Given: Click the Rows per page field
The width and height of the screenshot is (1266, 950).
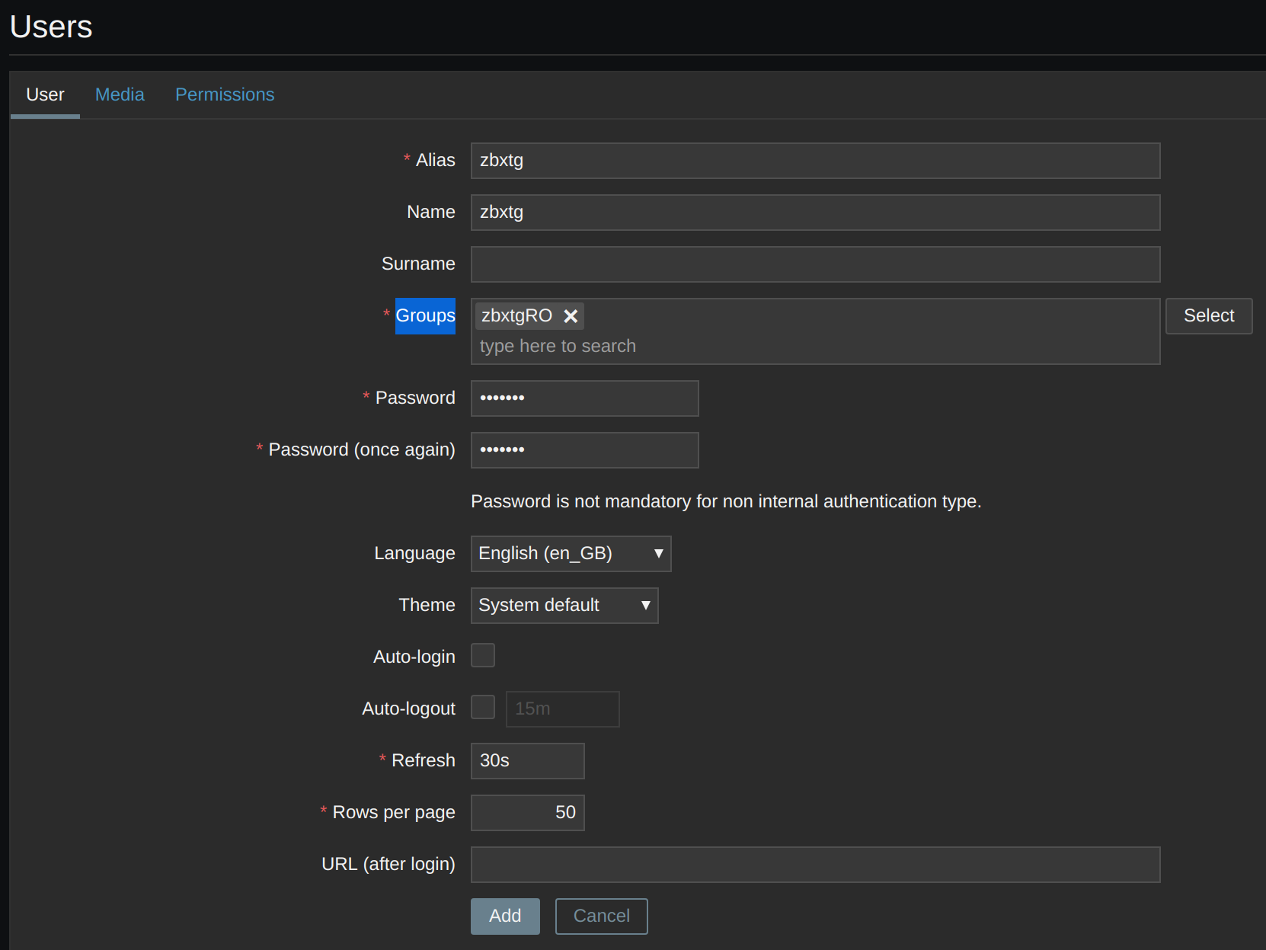Looking at the screenshot, I should [x=527, y=813].
